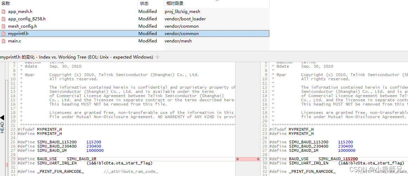Select the mesh_config.h file name
Image resolution: width=408 pixels, height=176 pixels.
[22, 26]
